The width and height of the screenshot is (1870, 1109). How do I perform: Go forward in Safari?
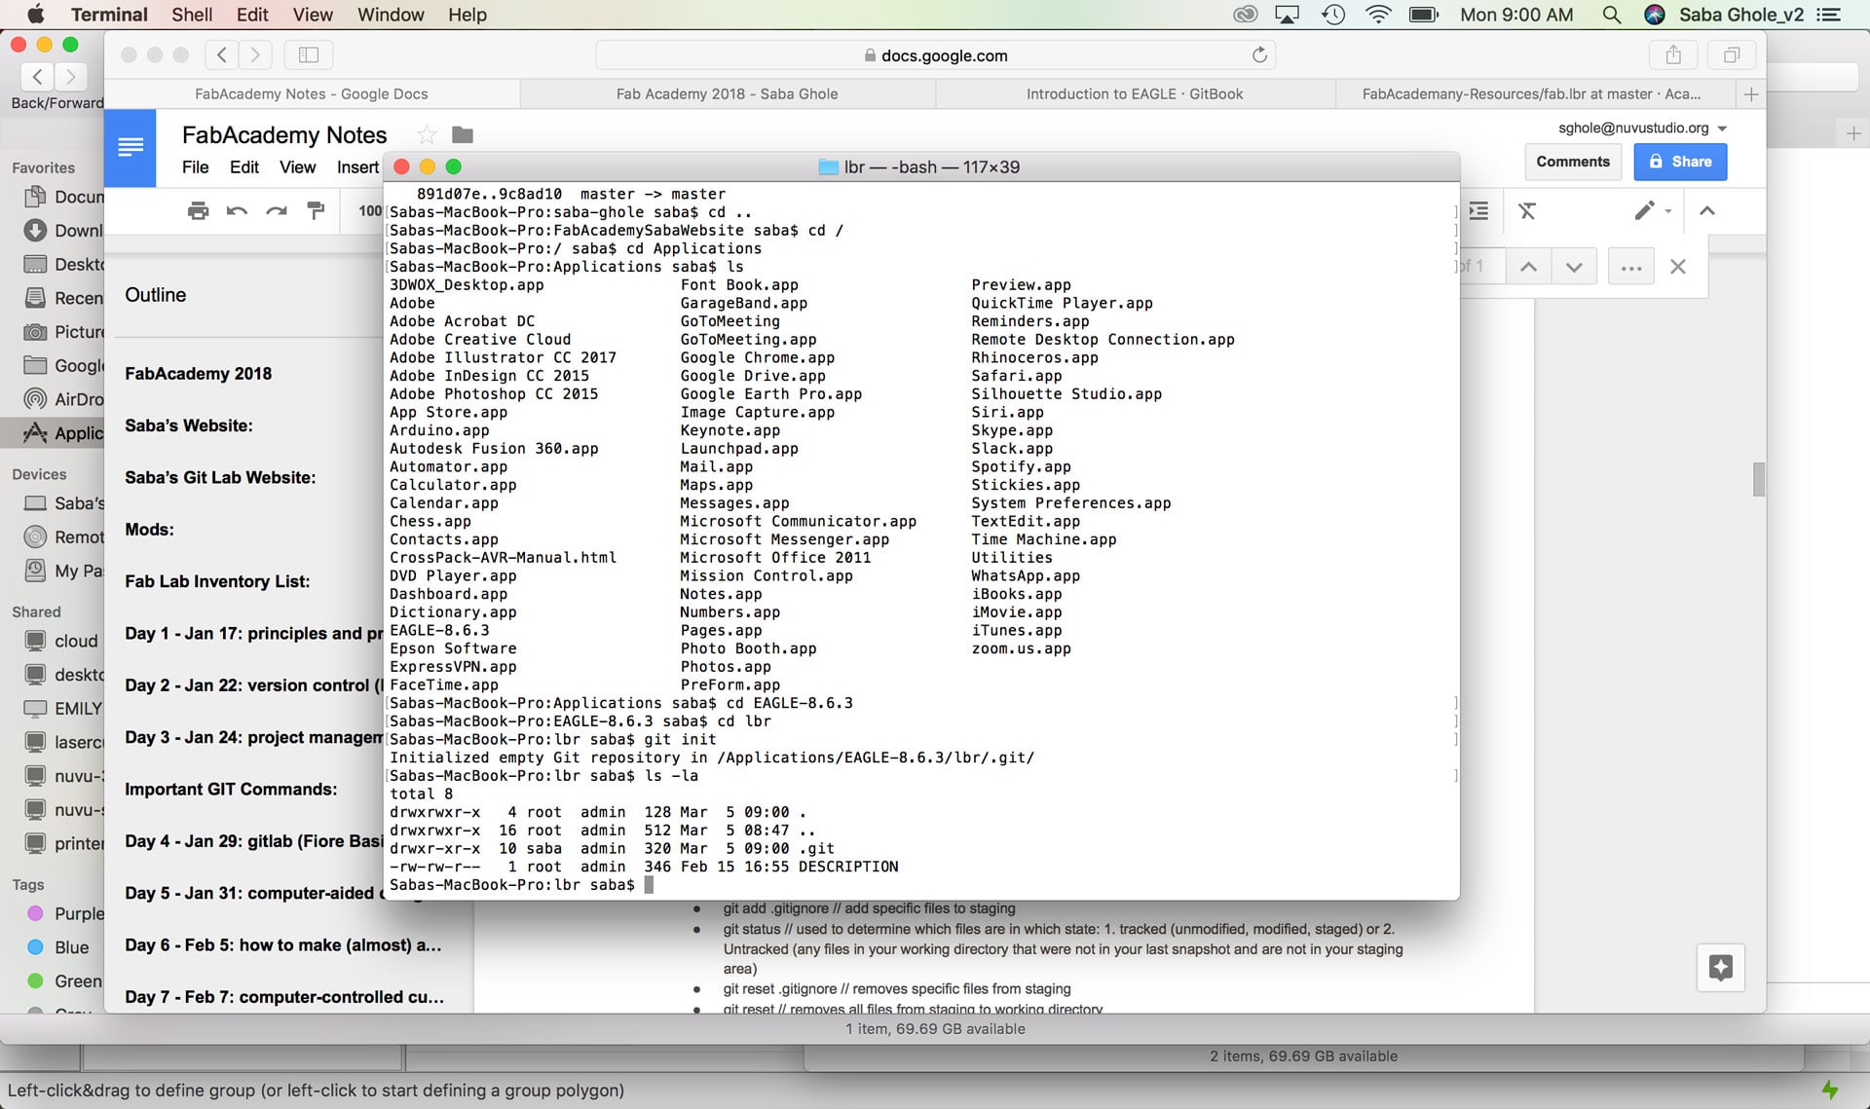pos(255,55)
